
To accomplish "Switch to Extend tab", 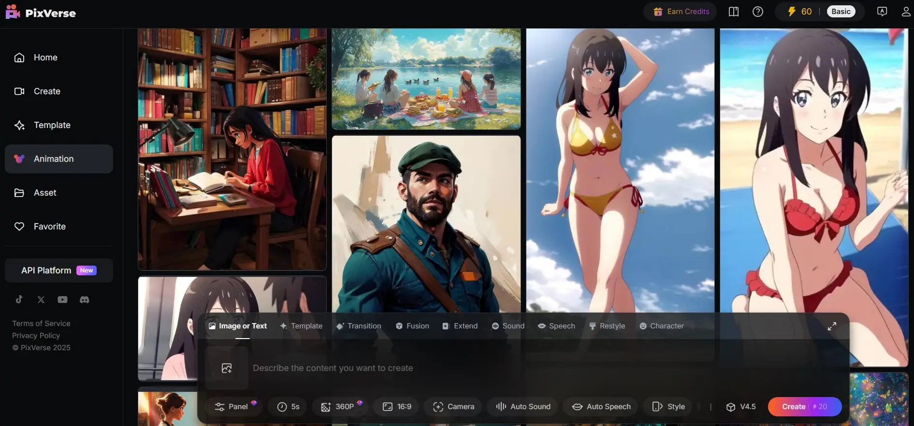I will click(x=460, y=326).
